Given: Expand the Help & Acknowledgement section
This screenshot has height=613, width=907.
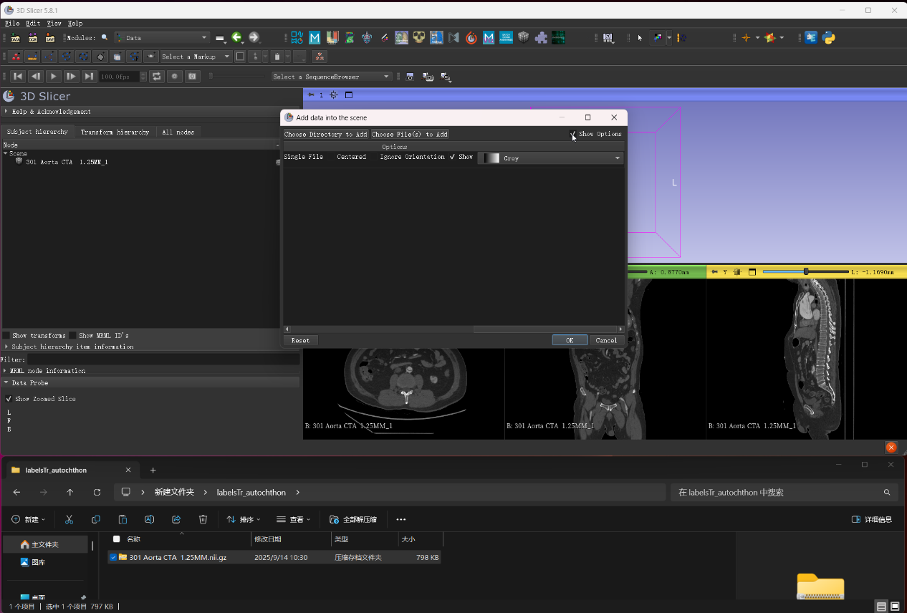Looking at the screenshot, I should (51, 112).
